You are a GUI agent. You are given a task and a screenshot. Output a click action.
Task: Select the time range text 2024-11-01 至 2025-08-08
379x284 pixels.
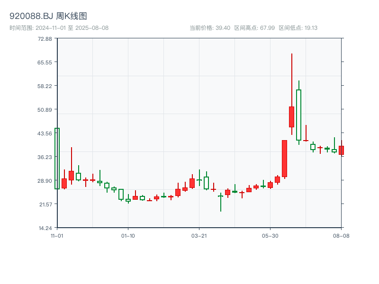pos(72,28)
